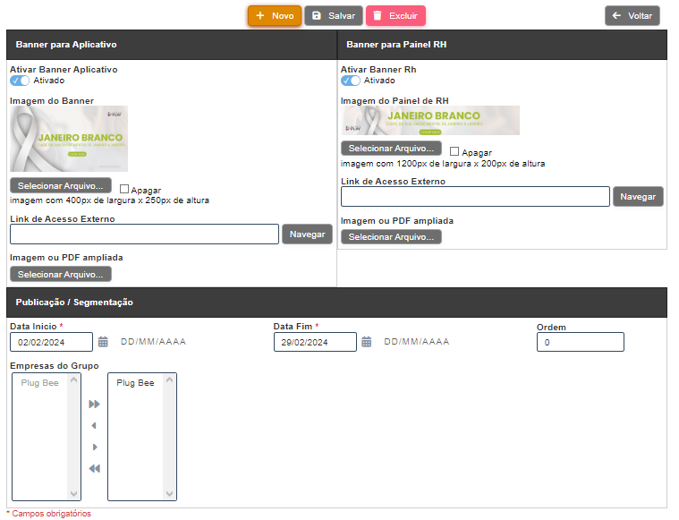Go back using the Voltar button
Screen dimensions: 679x520
click(x=632, y=16)
